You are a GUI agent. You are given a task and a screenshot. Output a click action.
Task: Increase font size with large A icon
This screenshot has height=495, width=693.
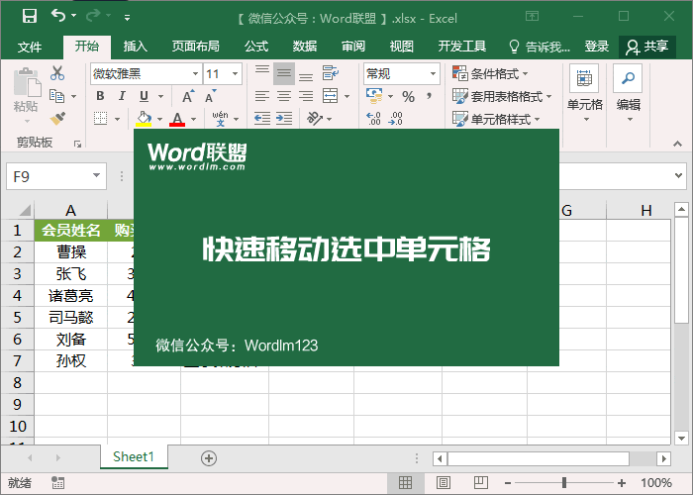(x=188, y=96)
